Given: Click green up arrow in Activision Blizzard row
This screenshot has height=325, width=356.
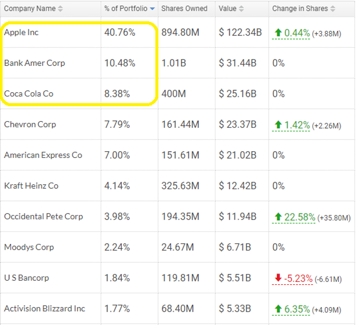Looking at the screenshot, I should click(278, 309).
